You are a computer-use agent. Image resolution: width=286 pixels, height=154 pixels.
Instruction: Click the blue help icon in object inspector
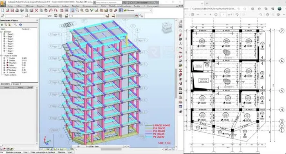point(20,25)
